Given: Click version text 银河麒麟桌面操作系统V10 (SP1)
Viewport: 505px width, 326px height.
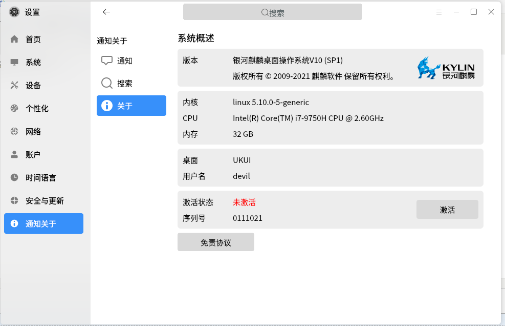Looking at the screenshot, I should pos(288,60).
